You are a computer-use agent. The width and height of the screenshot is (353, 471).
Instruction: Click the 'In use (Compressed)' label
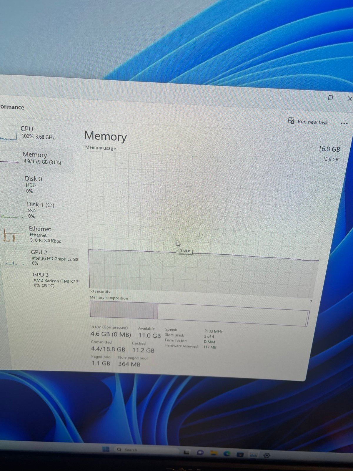pos(109,327)
